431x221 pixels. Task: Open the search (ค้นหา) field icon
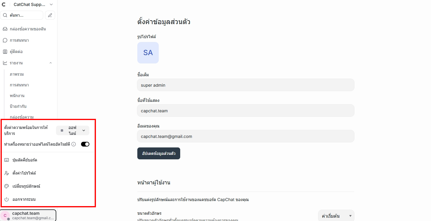[5, 15]
